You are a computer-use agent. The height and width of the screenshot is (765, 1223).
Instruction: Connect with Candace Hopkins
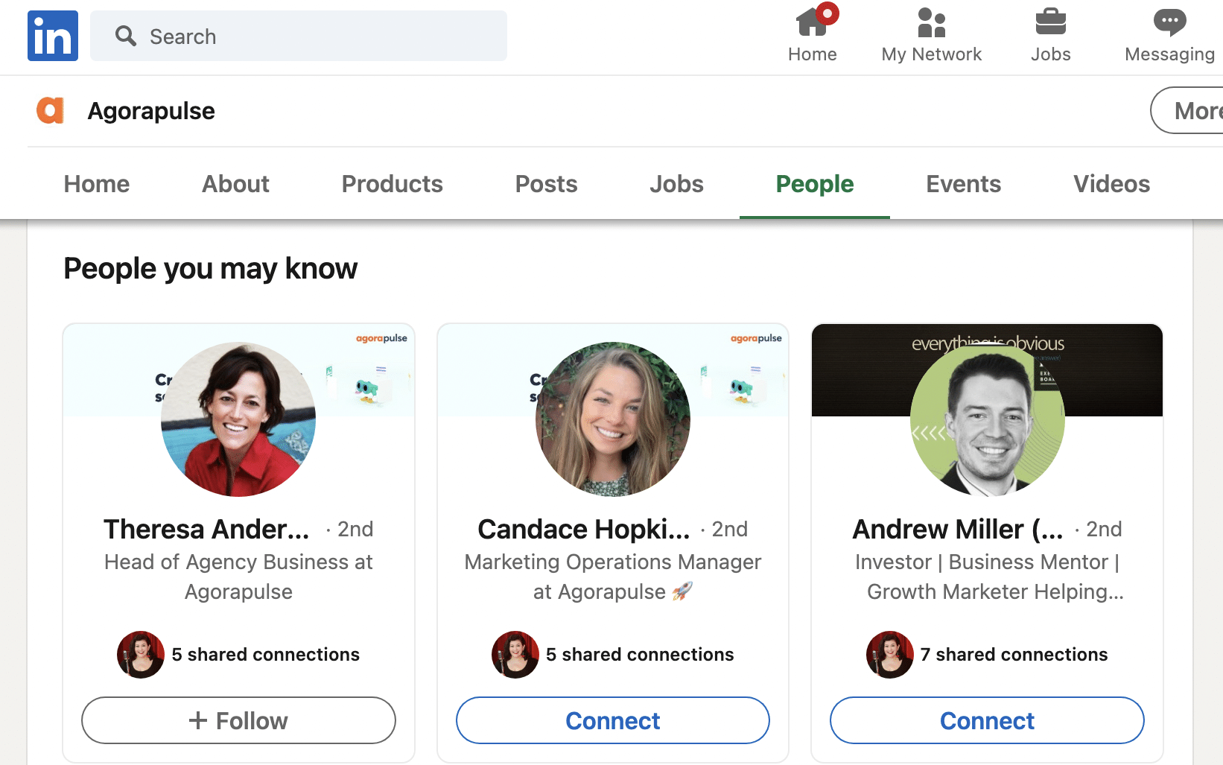point(612,720)
